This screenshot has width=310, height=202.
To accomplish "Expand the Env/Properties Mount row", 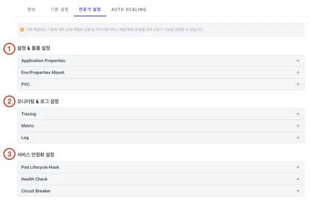I will (x=161, y=72).
